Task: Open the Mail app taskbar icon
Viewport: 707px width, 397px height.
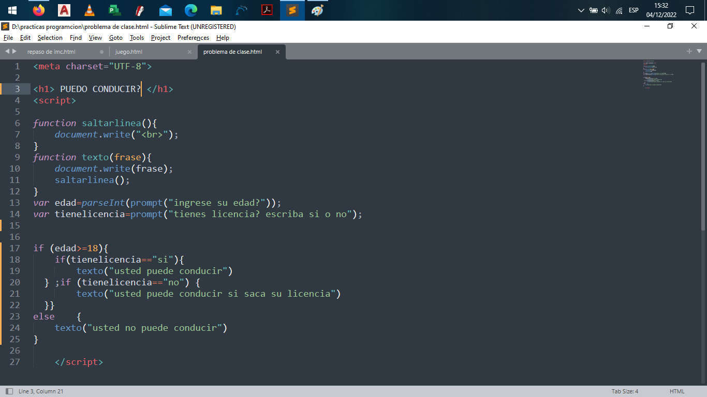Action: coord(166,10)
